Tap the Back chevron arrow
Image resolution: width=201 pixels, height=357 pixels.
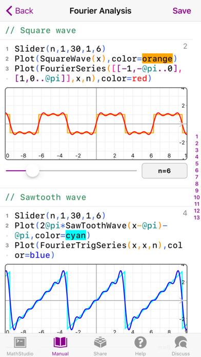point(9,11)
